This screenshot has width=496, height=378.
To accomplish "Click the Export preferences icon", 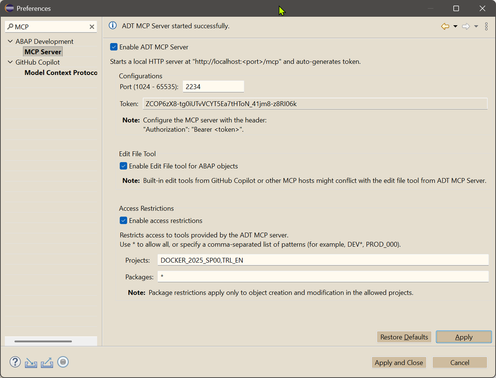I will [x=47, y=362].
